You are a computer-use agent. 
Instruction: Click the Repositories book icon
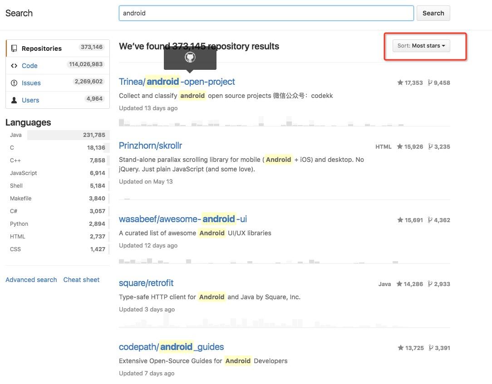(x=14, y=48)
